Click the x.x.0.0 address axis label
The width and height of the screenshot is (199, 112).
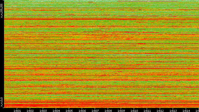point(2,102)
